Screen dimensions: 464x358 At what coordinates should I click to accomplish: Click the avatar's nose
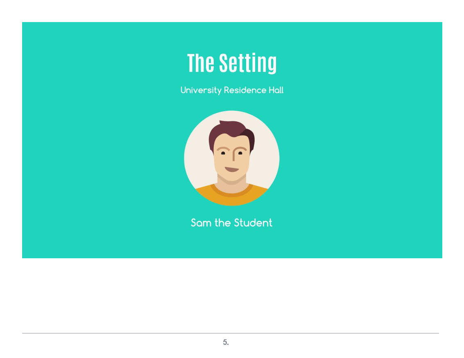coord(233,154)
